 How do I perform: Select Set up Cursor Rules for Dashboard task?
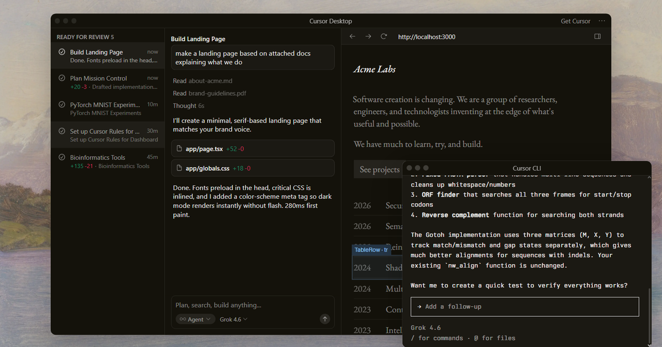tap(108, 135)
